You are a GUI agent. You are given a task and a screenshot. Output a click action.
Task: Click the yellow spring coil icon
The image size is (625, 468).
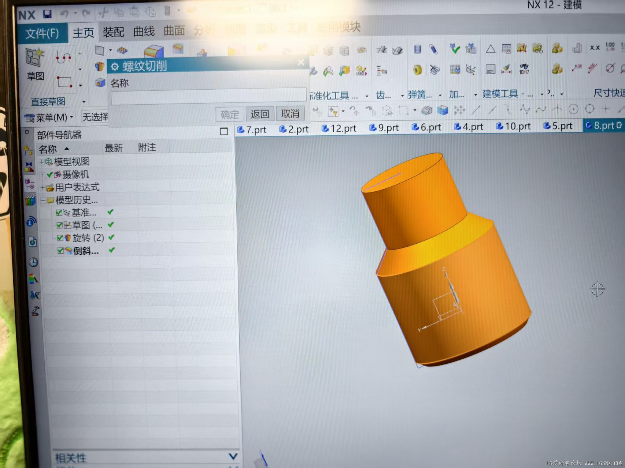click(x=418, y=70)
